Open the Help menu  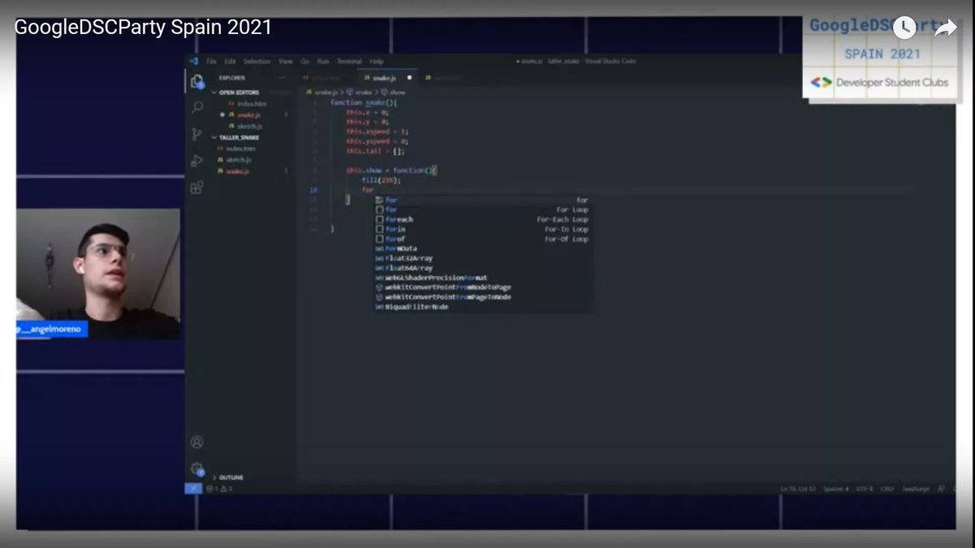(376, 62)
